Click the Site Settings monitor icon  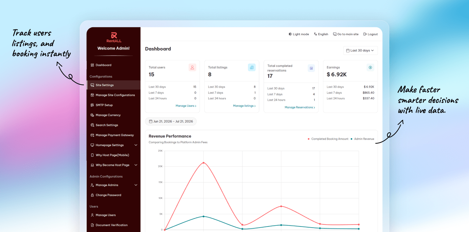pos(92,85)
